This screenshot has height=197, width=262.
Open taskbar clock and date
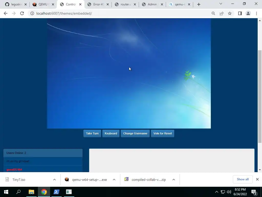point(240,192)
